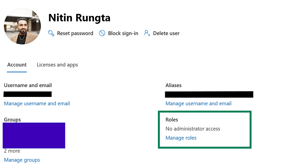285x168 pixels.
Task: Click the purple block under Groups
Action: pos(34,136)
